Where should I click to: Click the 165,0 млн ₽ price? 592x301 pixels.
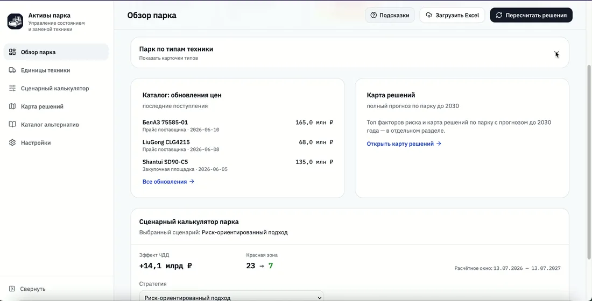(314, 123)
